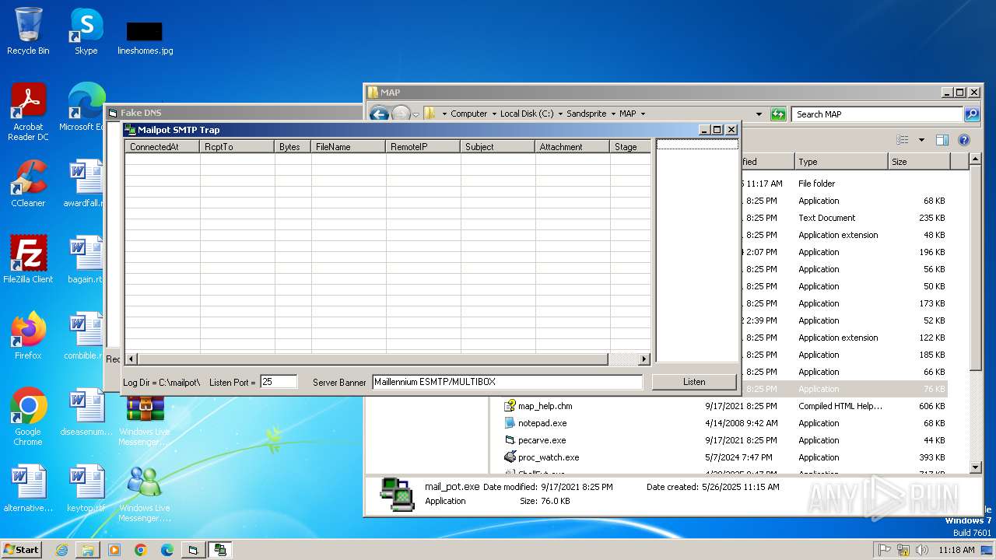Click Back button in MAP explorer window
Screen dimensions: 996x560
(x=379, y=114)
